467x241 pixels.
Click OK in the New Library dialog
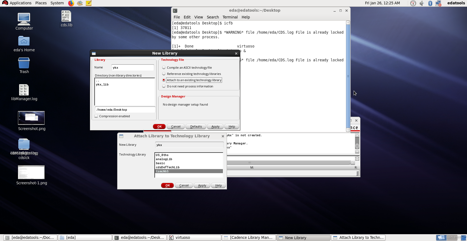[x=159, y=126]
